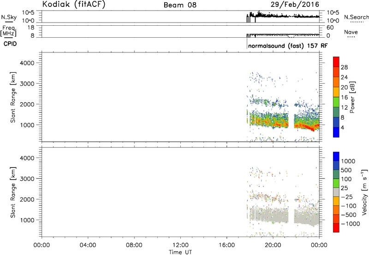The width and height of the screenshot is (369, 255).
Task: Pick the gray −25 to 25 Velocity segment
Action: pyautogui.click(x=336, y=192)
